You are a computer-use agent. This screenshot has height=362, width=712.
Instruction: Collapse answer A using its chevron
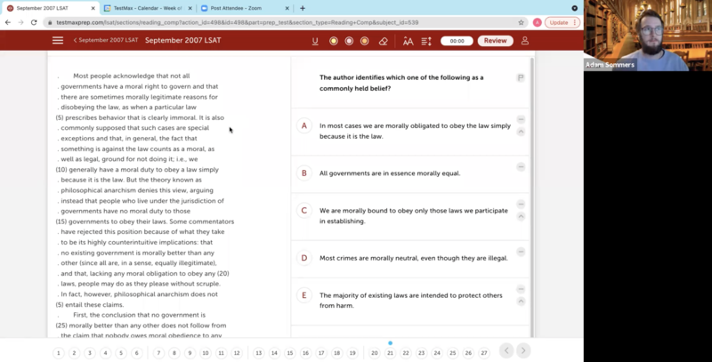click(x=521, y=132)
